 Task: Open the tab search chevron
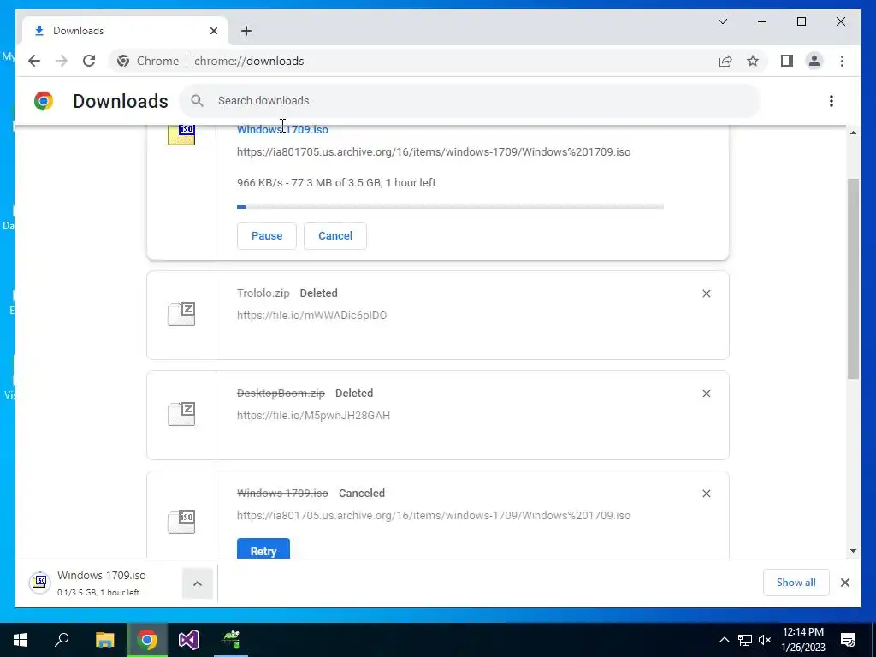(723, 21)
